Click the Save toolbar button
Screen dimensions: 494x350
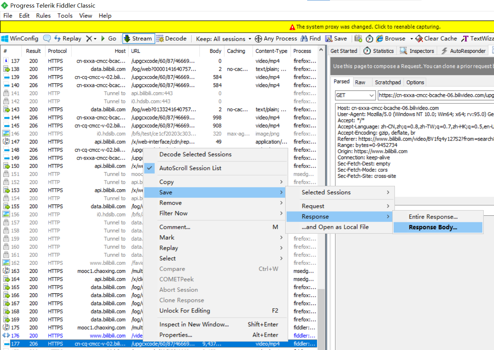coord(336,38)
